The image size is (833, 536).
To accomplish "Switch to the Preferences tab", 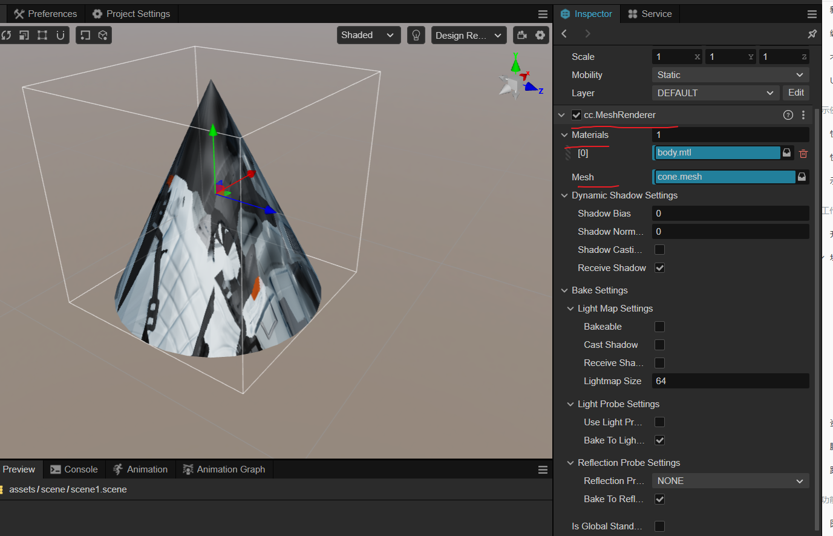I will [x=45, y=14].
